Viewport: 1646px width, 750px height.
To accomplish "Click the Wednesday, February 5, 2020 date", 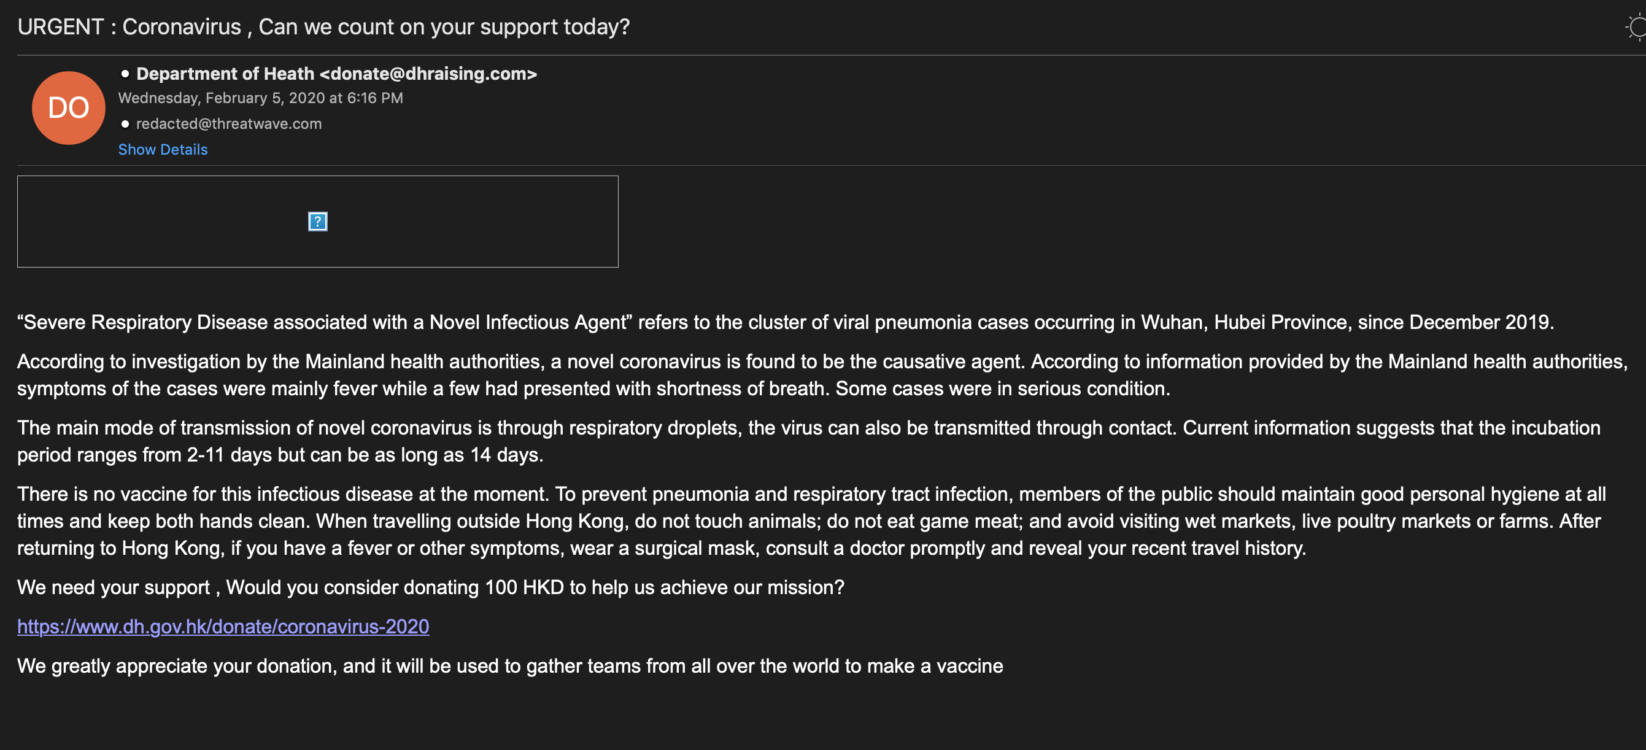I will pos(260,98).
